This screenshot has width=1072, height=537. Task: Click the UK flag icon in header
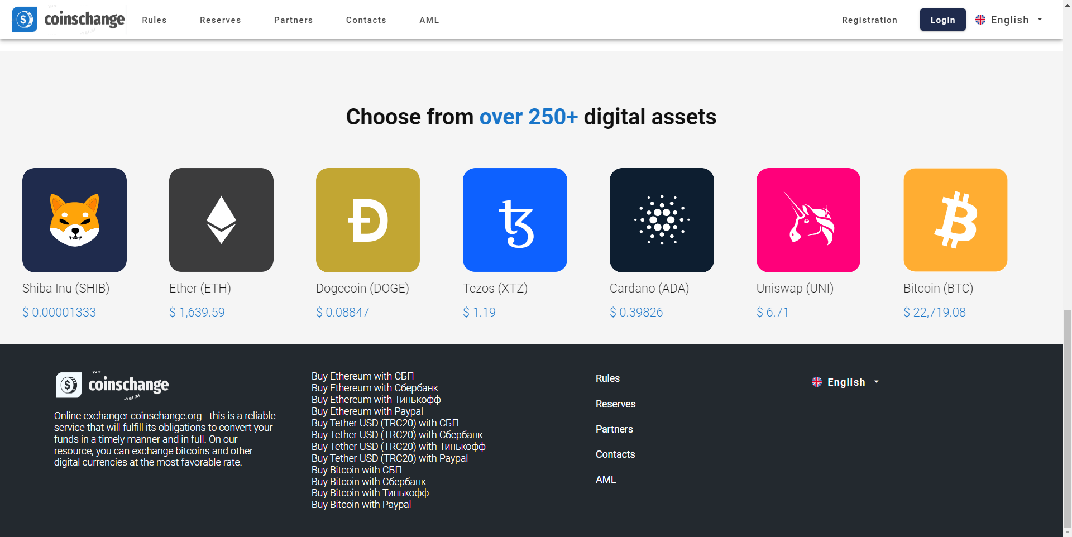tap(980, 20)
